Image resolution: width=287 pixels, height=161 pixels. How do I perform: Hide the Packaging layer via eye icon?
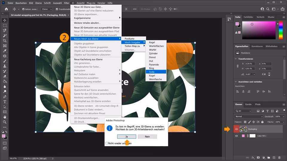(x=236, y=129)
